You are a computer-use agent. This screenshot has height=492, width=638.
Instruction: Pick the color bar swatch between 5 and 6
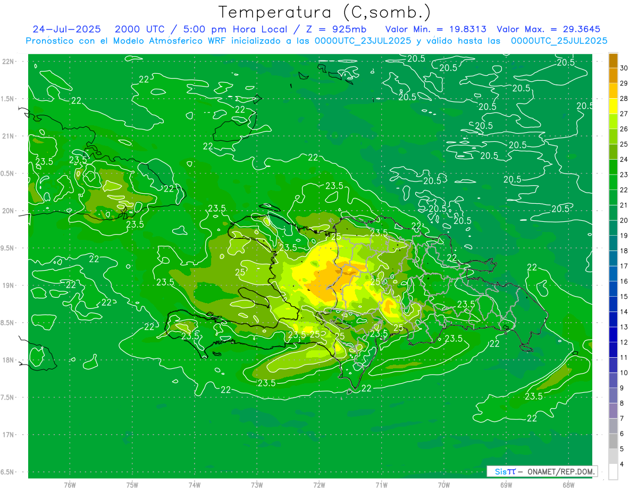coord(613,442)
